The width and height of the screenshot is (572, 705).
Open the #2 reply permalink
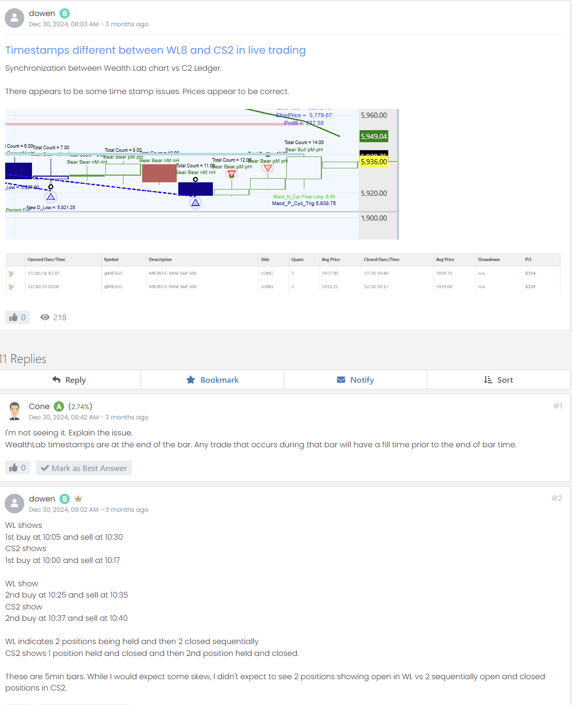[556, 498]
